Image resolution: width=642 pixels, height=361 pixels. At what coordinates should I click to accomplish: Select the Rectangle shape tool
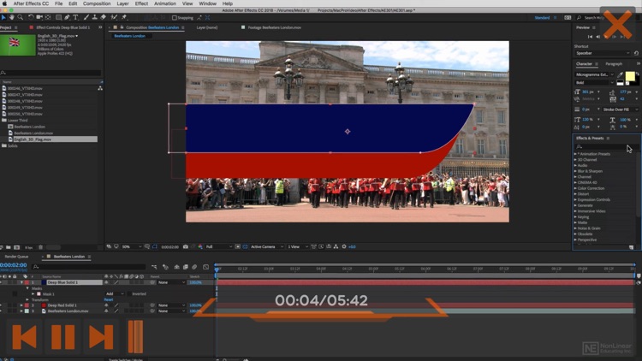click(x=58, y=17)
